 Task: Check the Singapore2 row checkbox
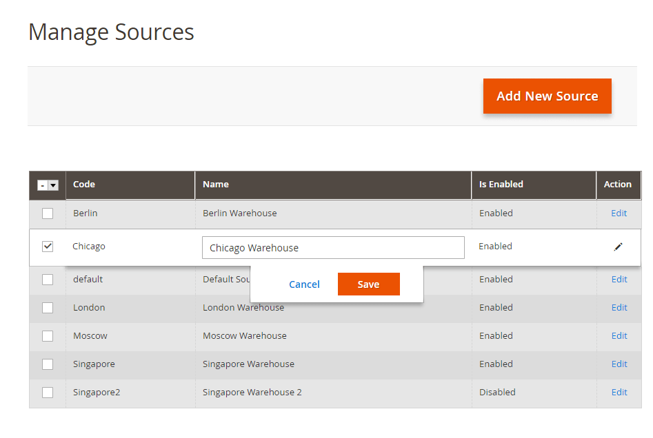(x=47, y=392)
